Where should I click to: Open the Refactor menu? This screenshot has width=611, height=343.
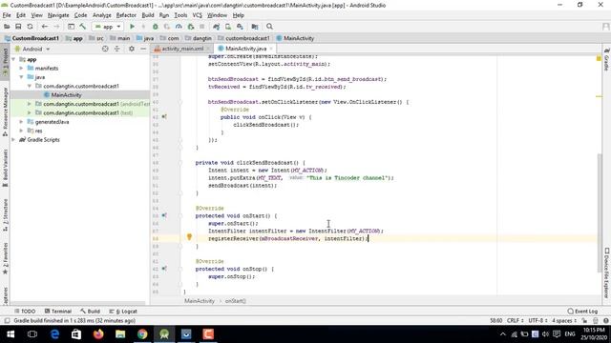tap(126, 15)
